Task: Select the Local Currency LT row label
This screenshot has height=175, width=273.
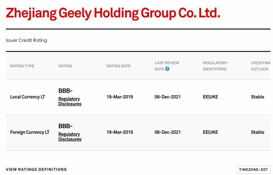Action: coord(28,97)
